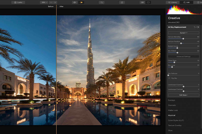The width and height of the screenshot is (202, 134).
Task: Switch to the Edit tab
Action: [186, 2]
